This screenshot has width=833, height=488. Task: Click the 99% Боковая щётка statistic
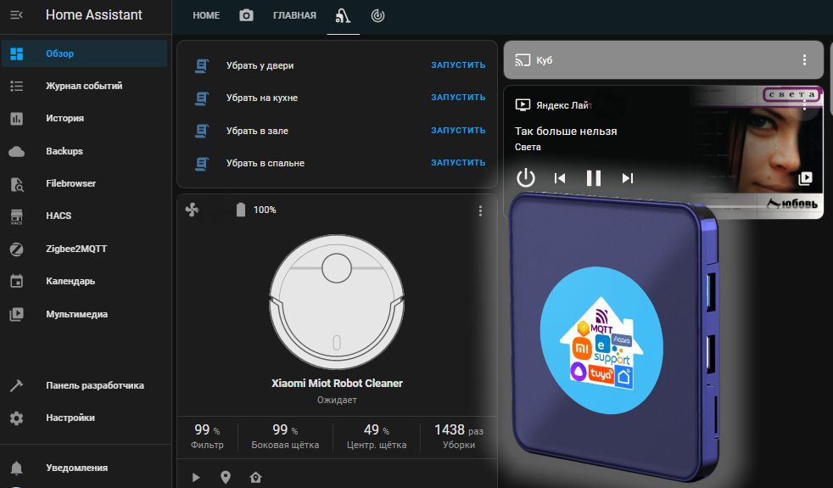[x=285, y=436]
